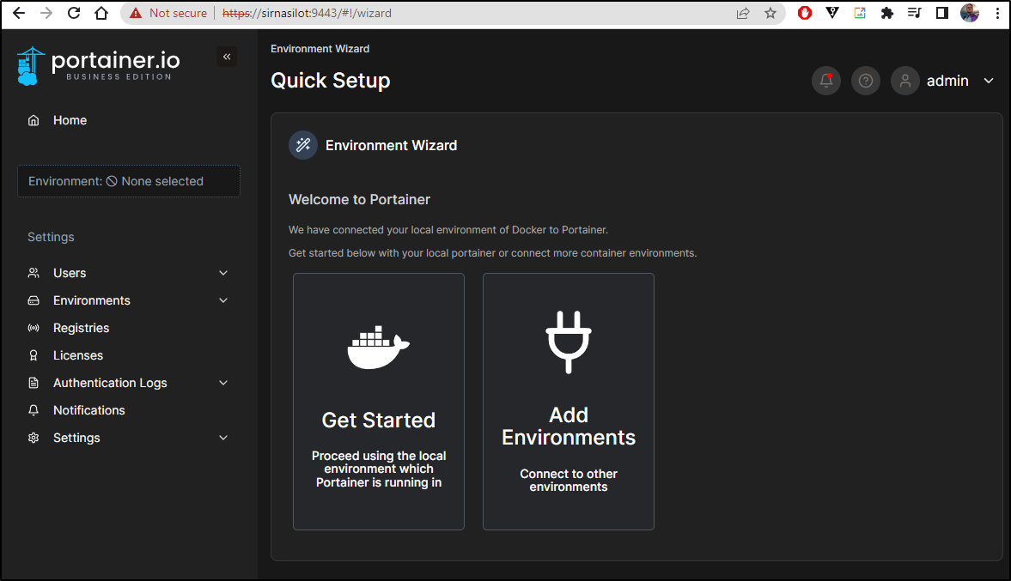
Task: Click the Docker whale icon
Action: coord(379,348)
